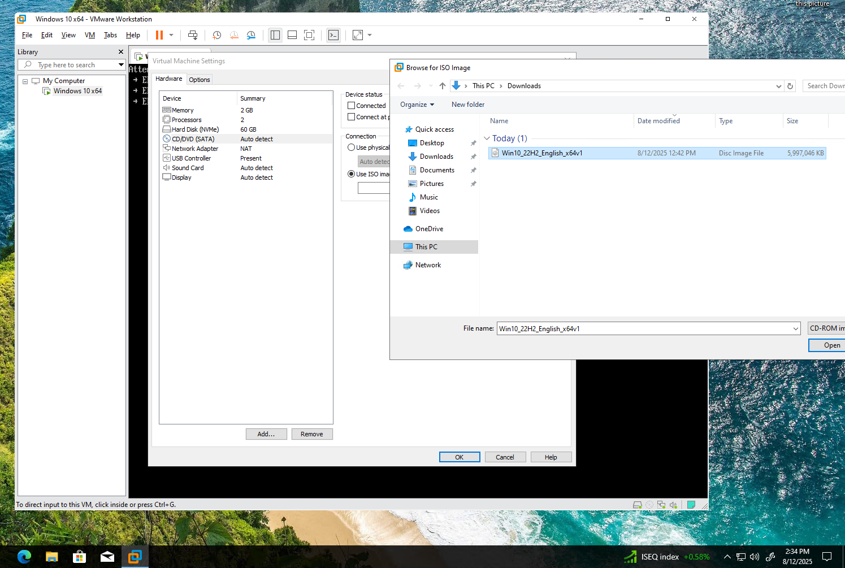The width and height of the screenshot is (845, 568).
Task: Click the Revert to snapshot icon
Action: click(234, 35)
